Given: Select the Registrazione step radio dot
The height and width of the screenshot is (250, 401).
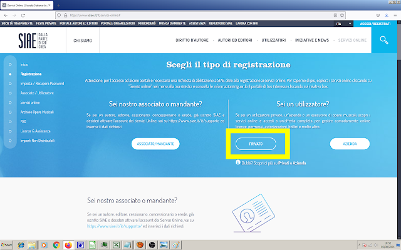Looking at the screenshot, I should pos(10,74).
